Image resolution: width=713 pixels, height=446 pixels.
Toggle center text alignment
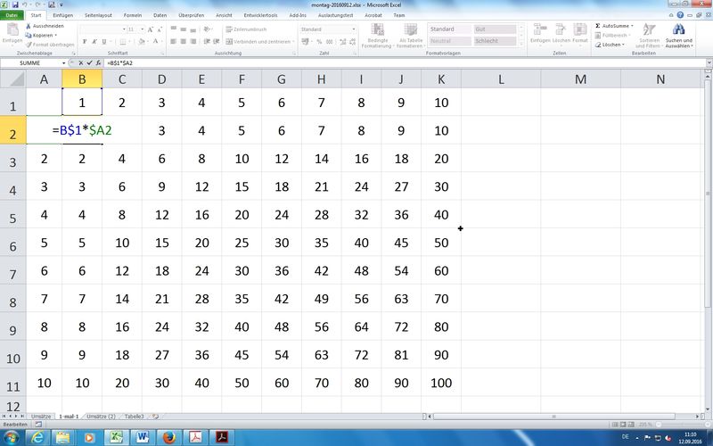pyautogui.click(x=184, y=41)
